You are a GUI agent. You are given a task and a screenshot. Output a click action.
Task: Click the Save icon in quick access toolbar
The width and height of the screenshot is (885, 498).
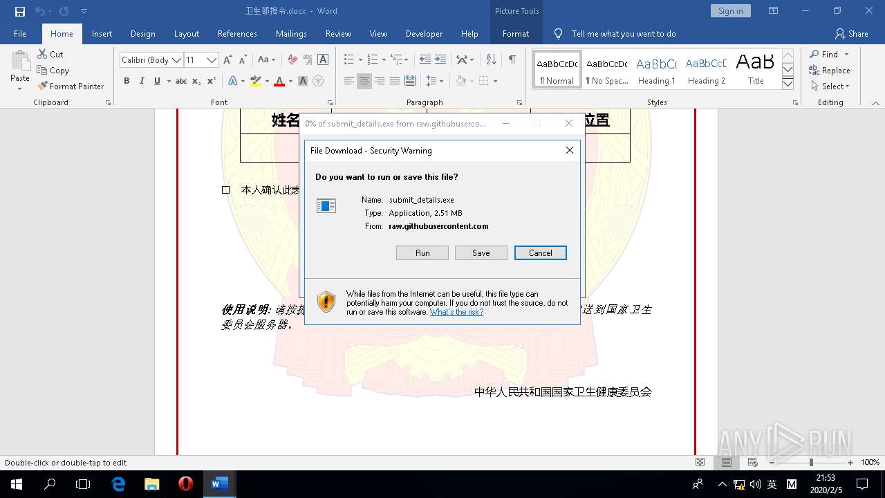[19, 11]
